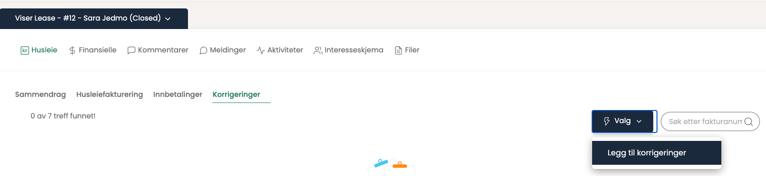The height and width of the screenshot is (176, 766).
Task: Click the lightning bolt icon on Valg
Action: tap(607, 121)
